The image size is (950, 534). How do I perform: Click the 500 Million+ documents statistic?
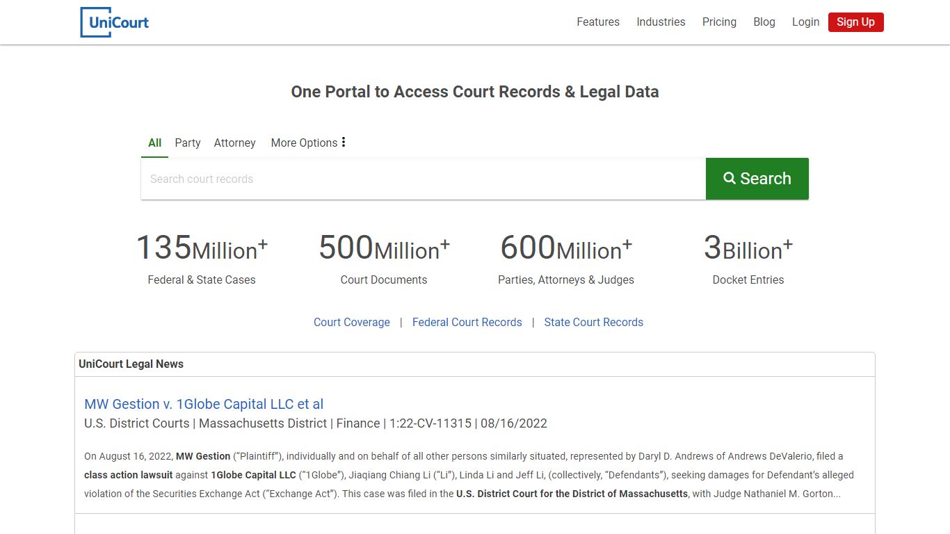[x=384, y=248]
